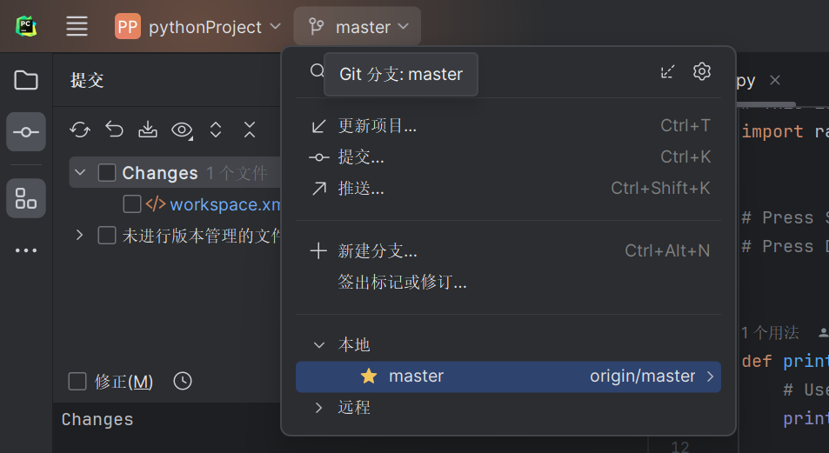
Task: Enable the 修正 (Amend) checkbox
Action: click(x=77, y=381)
